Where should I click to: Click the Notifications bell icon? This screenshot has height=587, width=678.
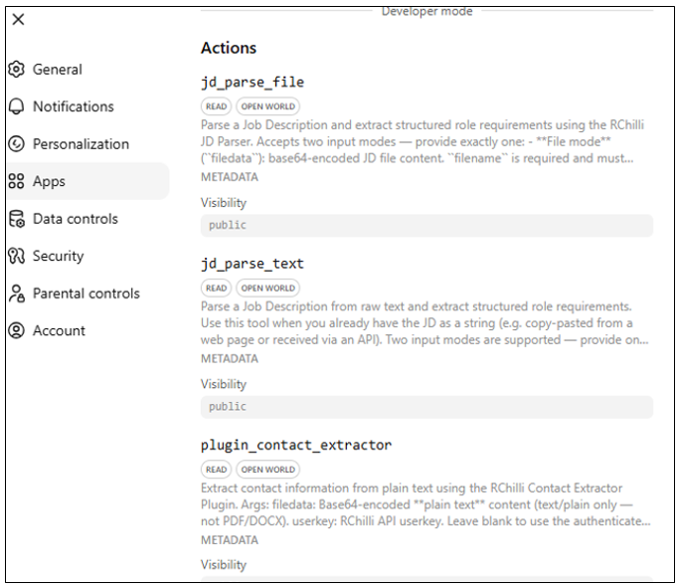[x=17, y=106]
